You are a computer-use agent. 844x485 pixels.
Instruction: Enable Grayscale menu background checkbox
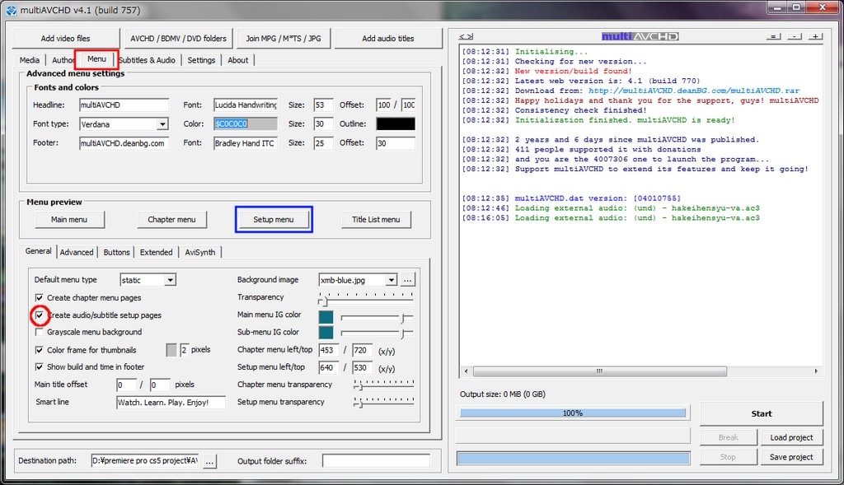(40, 333)
